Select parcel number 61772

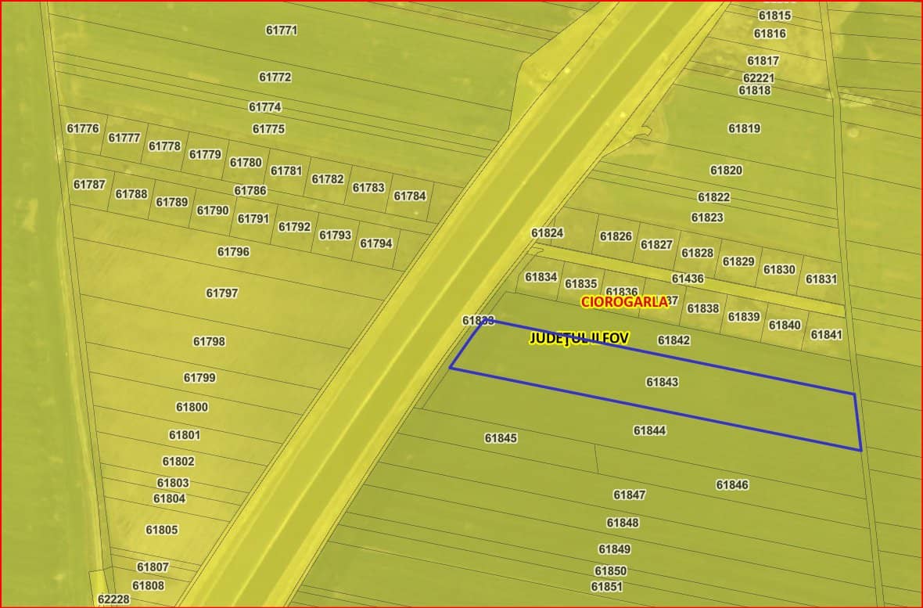275,77
